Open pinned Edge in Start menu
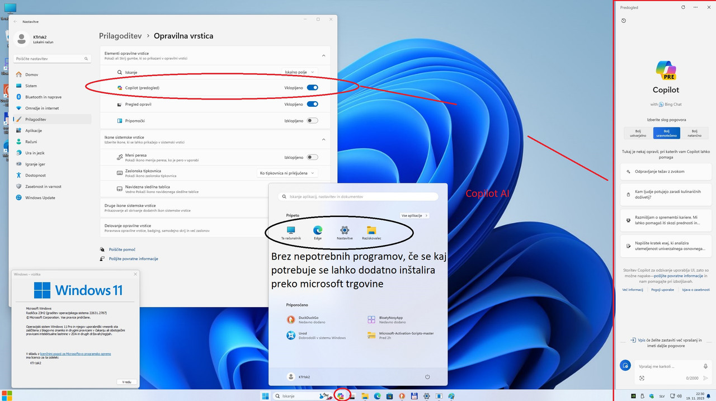This screenshot has width=716, height=401. click(318, 233)
